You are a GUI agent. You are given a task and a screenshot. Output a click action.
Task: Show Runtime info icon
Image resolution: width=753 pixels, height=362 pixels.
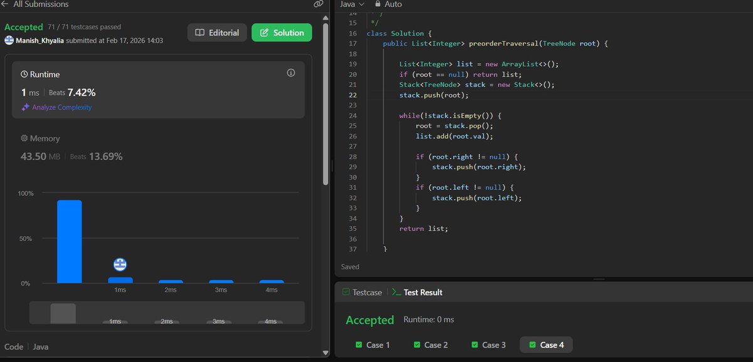pyautogui.click(x=291, y=73)
